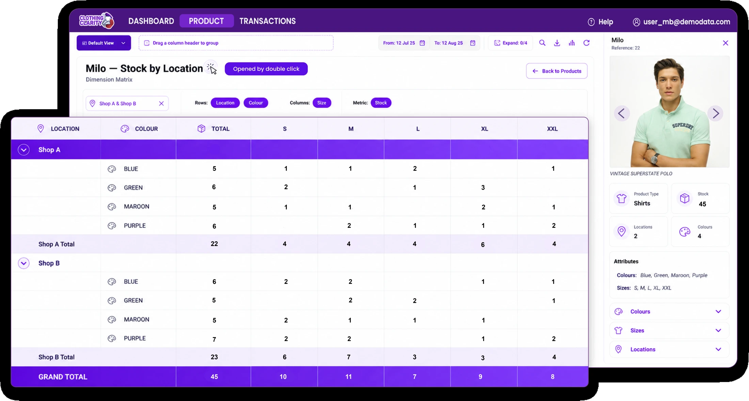Screen dimensions: 749x401
Task: Close the Milo product details panel
Action: pos(726,43)
